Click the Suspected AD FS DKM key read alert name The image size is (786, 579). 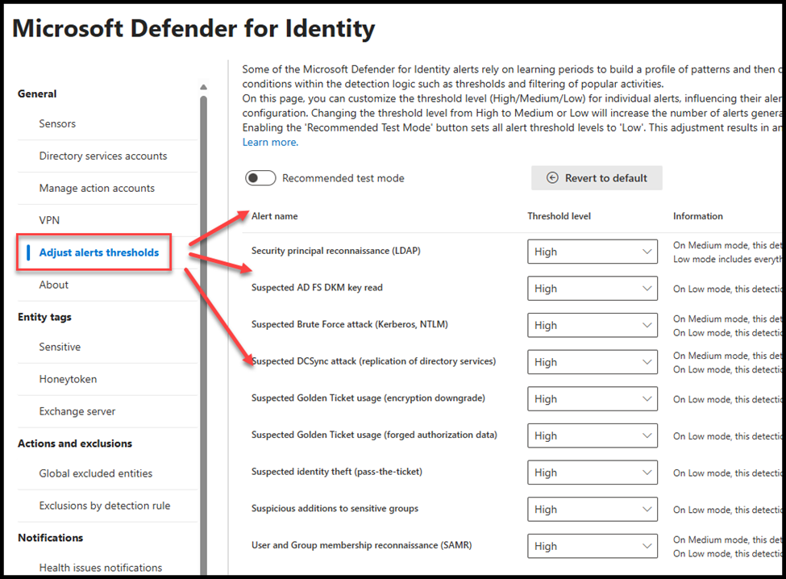317,287
